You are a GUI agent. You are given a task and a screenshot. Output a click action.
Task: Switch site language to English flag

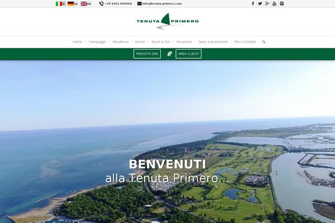85,4
